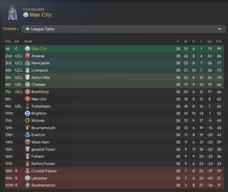This screenshot has width=228, height=192.
Task: Toggle the eye icon beside League Table
Action: tap(28, 29)
